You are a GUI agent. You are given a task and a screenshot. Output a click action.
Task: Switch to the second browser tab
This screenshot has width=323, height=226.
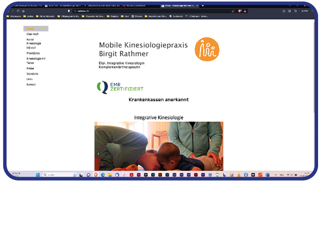tap(63, 6)
